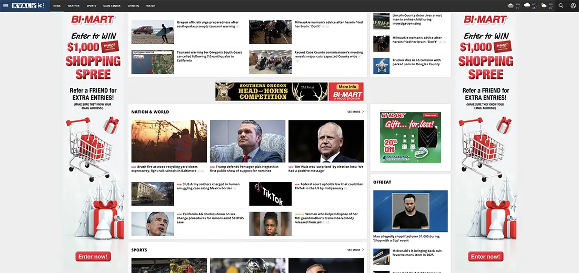Click Save now on Bi-Mart gifts ad
Screen dimensions: 579x273
tap(431, 116)
